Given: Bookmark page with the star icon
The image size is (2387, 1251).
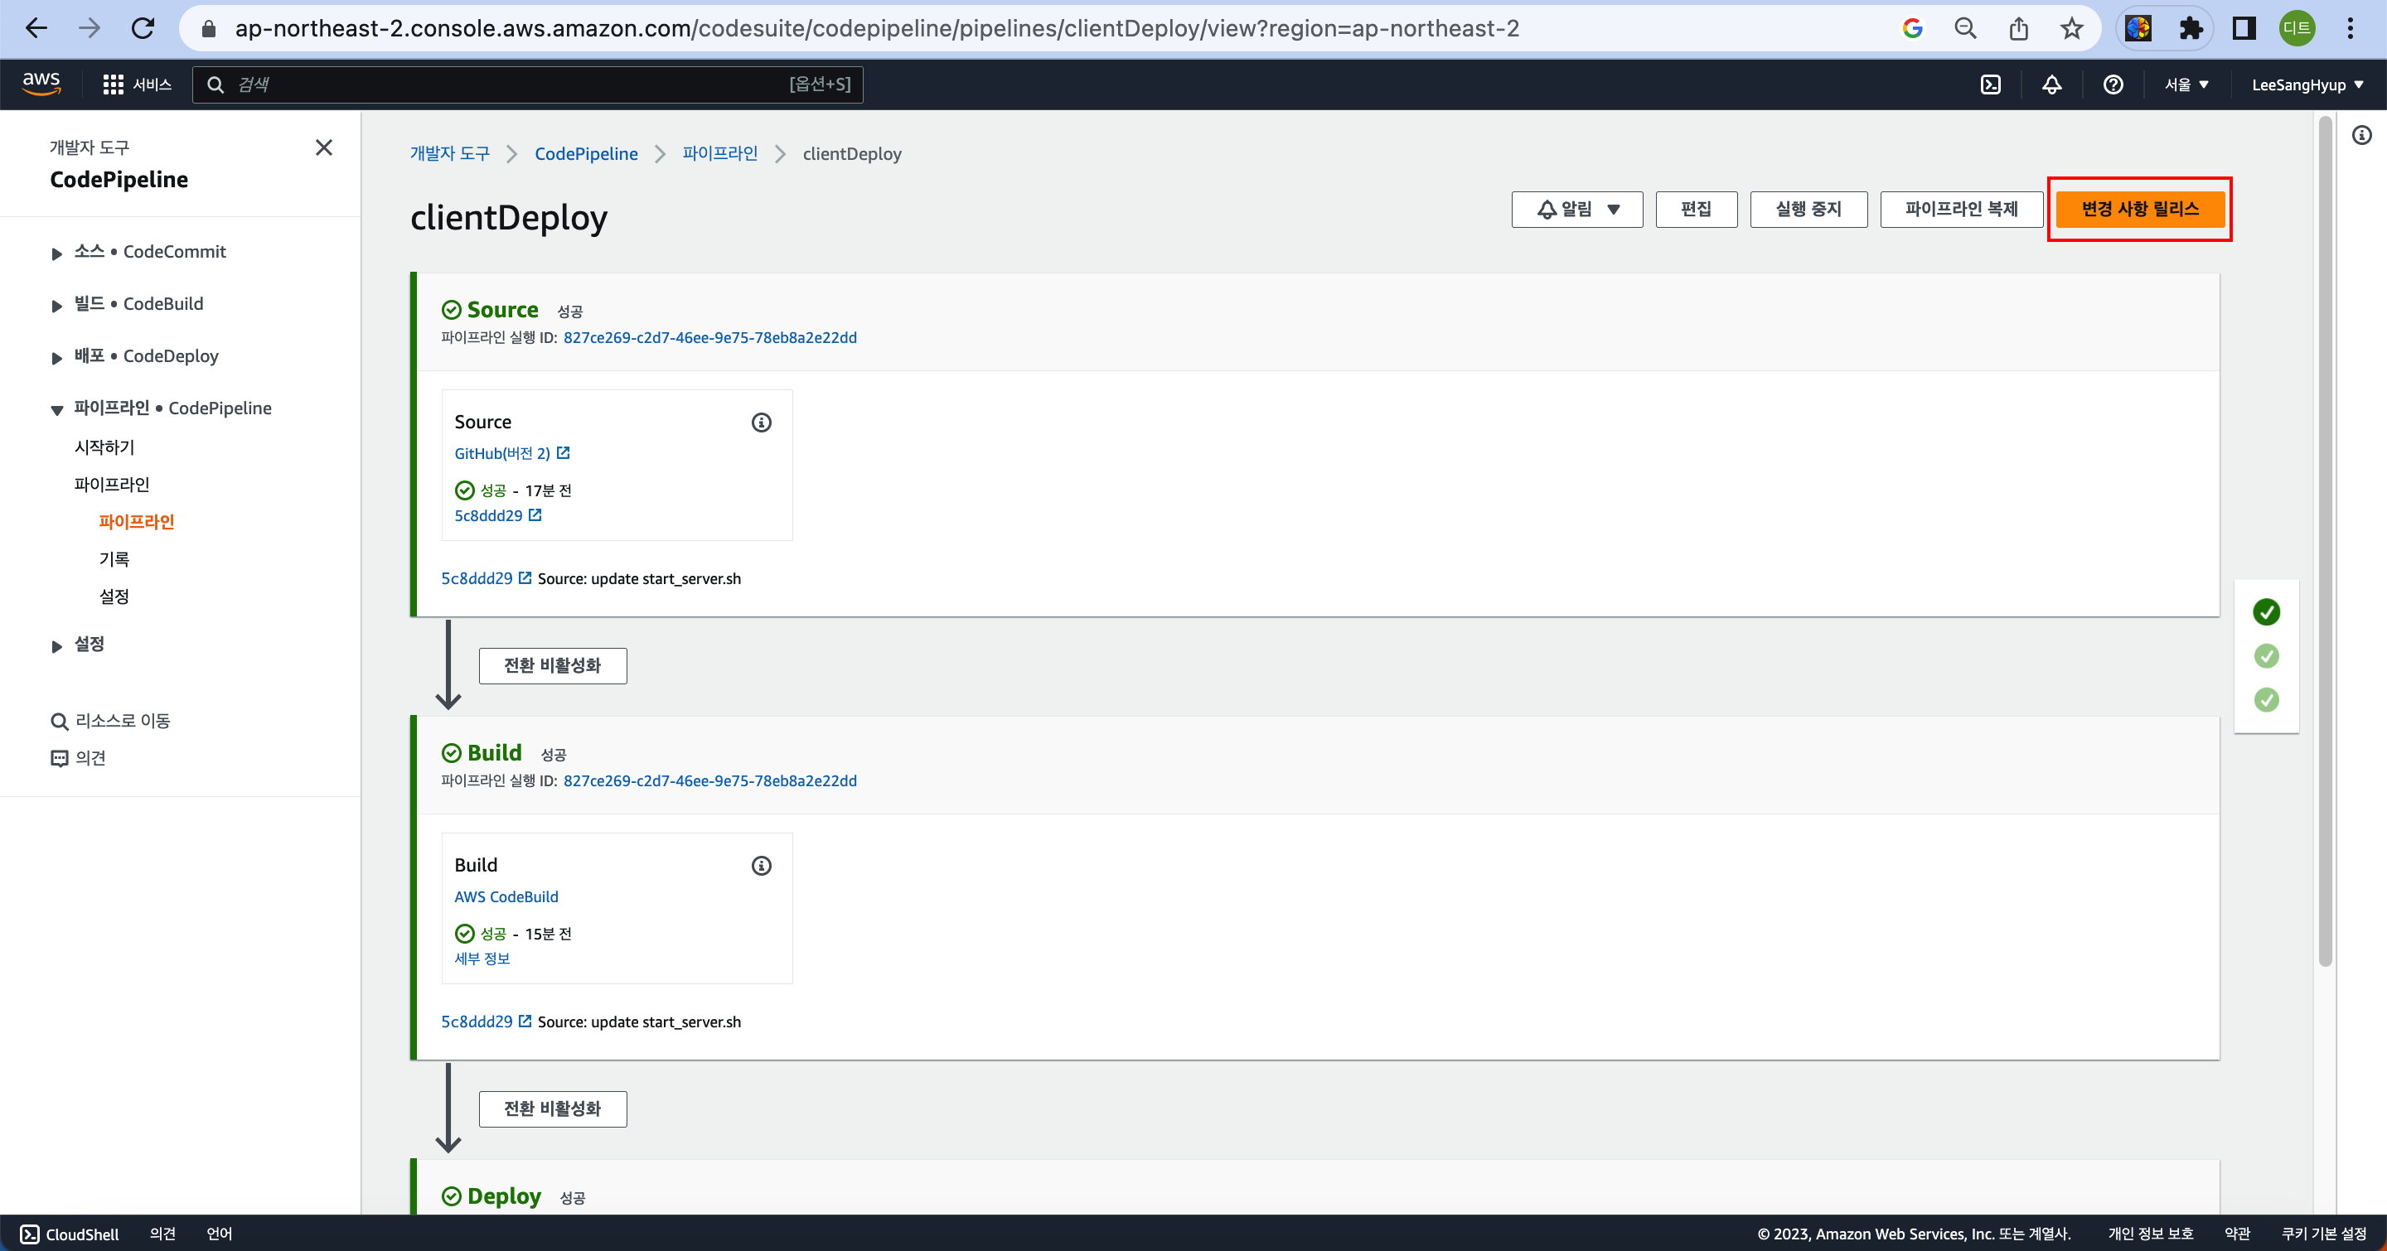Looking at the screenshot, I should click(2072, 29).
